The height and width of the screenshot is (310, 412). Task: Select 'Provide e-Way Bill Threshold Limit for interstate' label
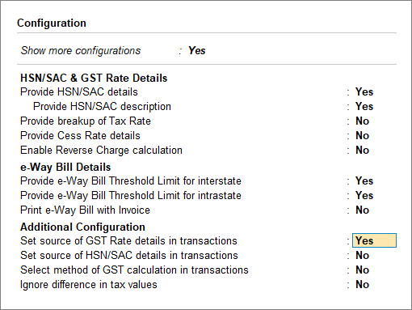tap(131, 180)
